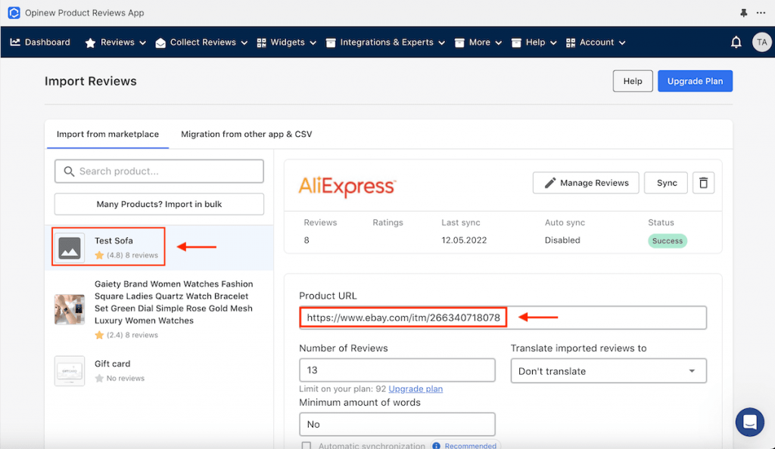Open the Widgets menu label
Viewport: 775px width, 449px height.
(x=288, y=42)
